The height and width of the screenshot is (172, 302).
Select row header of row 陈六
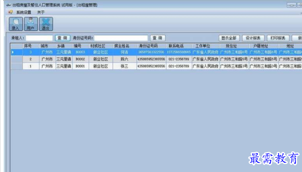16,59
